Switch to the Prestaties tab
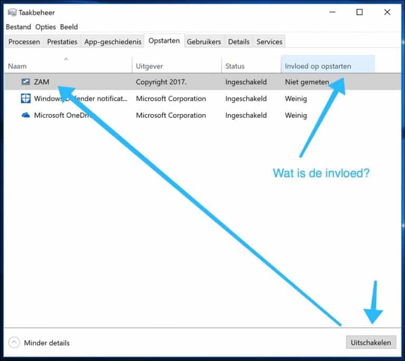 pyautogui.click(x=62, y=42)
